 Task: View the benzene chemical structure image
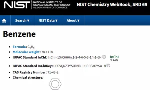(x=55, y=84)
